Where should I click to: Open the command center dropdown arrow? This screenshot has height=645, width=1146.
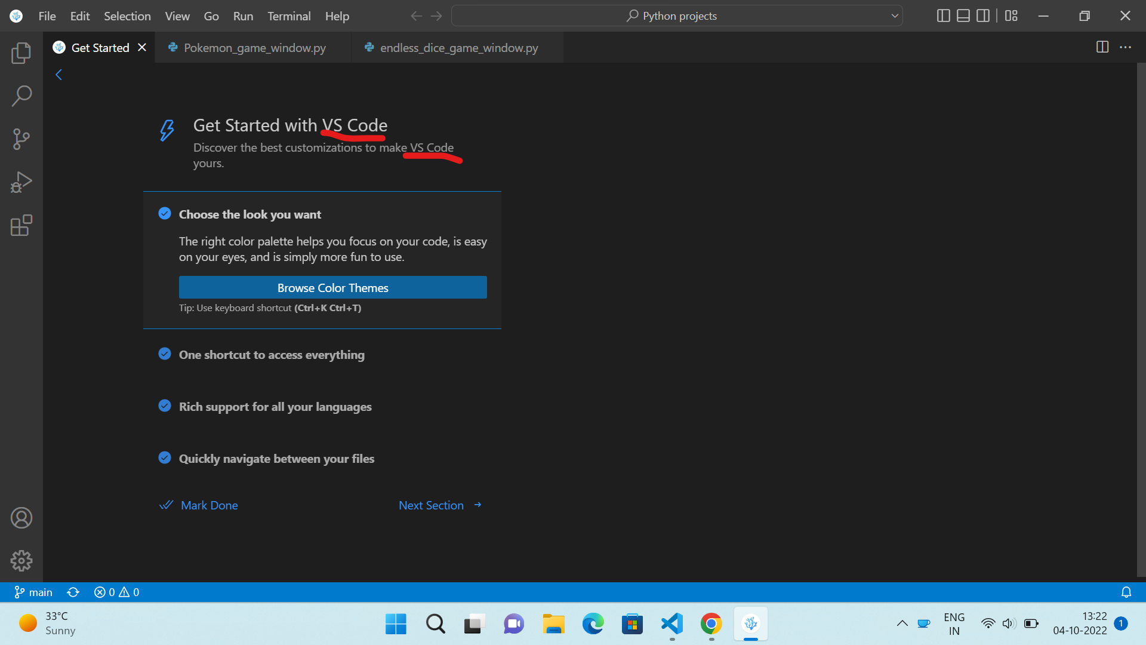[x=895, y=16]
